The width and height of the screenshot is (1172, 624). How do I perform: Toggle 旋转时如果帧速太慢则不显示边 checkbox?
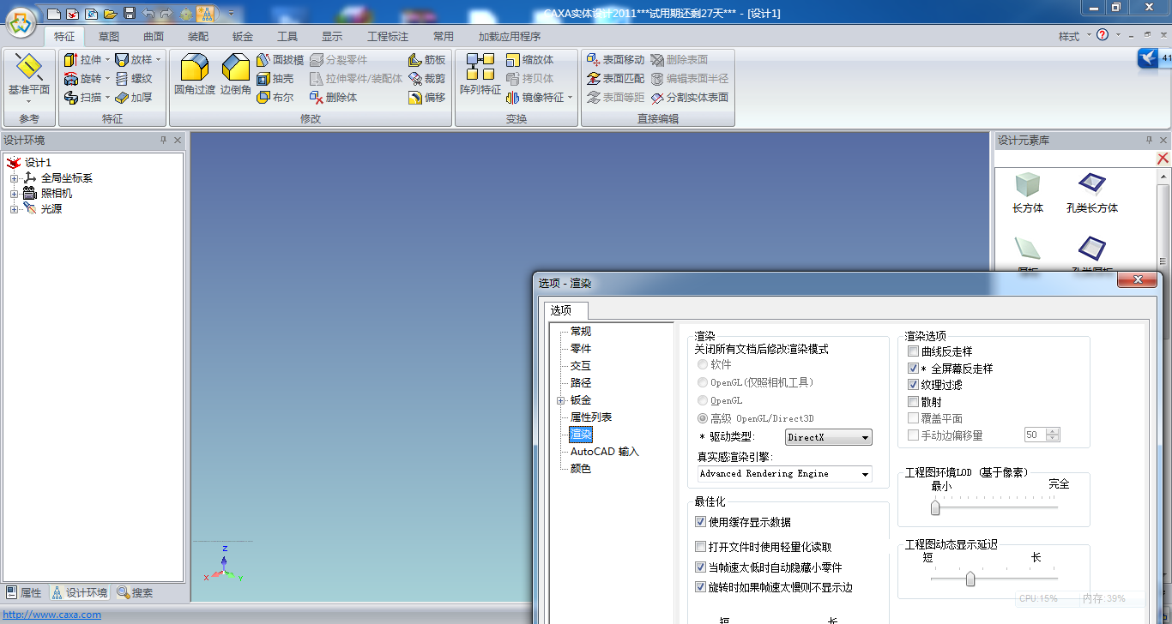click(x=700, y=587)
